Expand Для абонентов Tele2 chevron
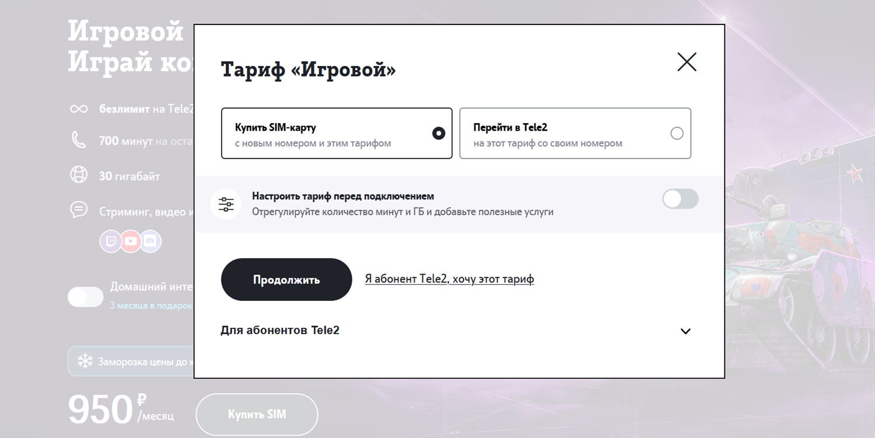The image size is (875, 438). (x=685, y=331)
